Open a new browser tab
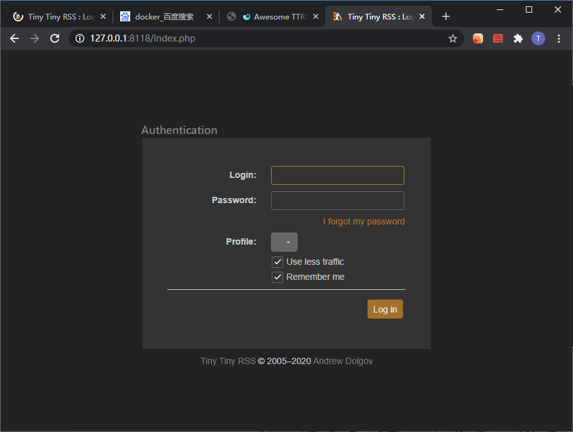 (446, 17)
